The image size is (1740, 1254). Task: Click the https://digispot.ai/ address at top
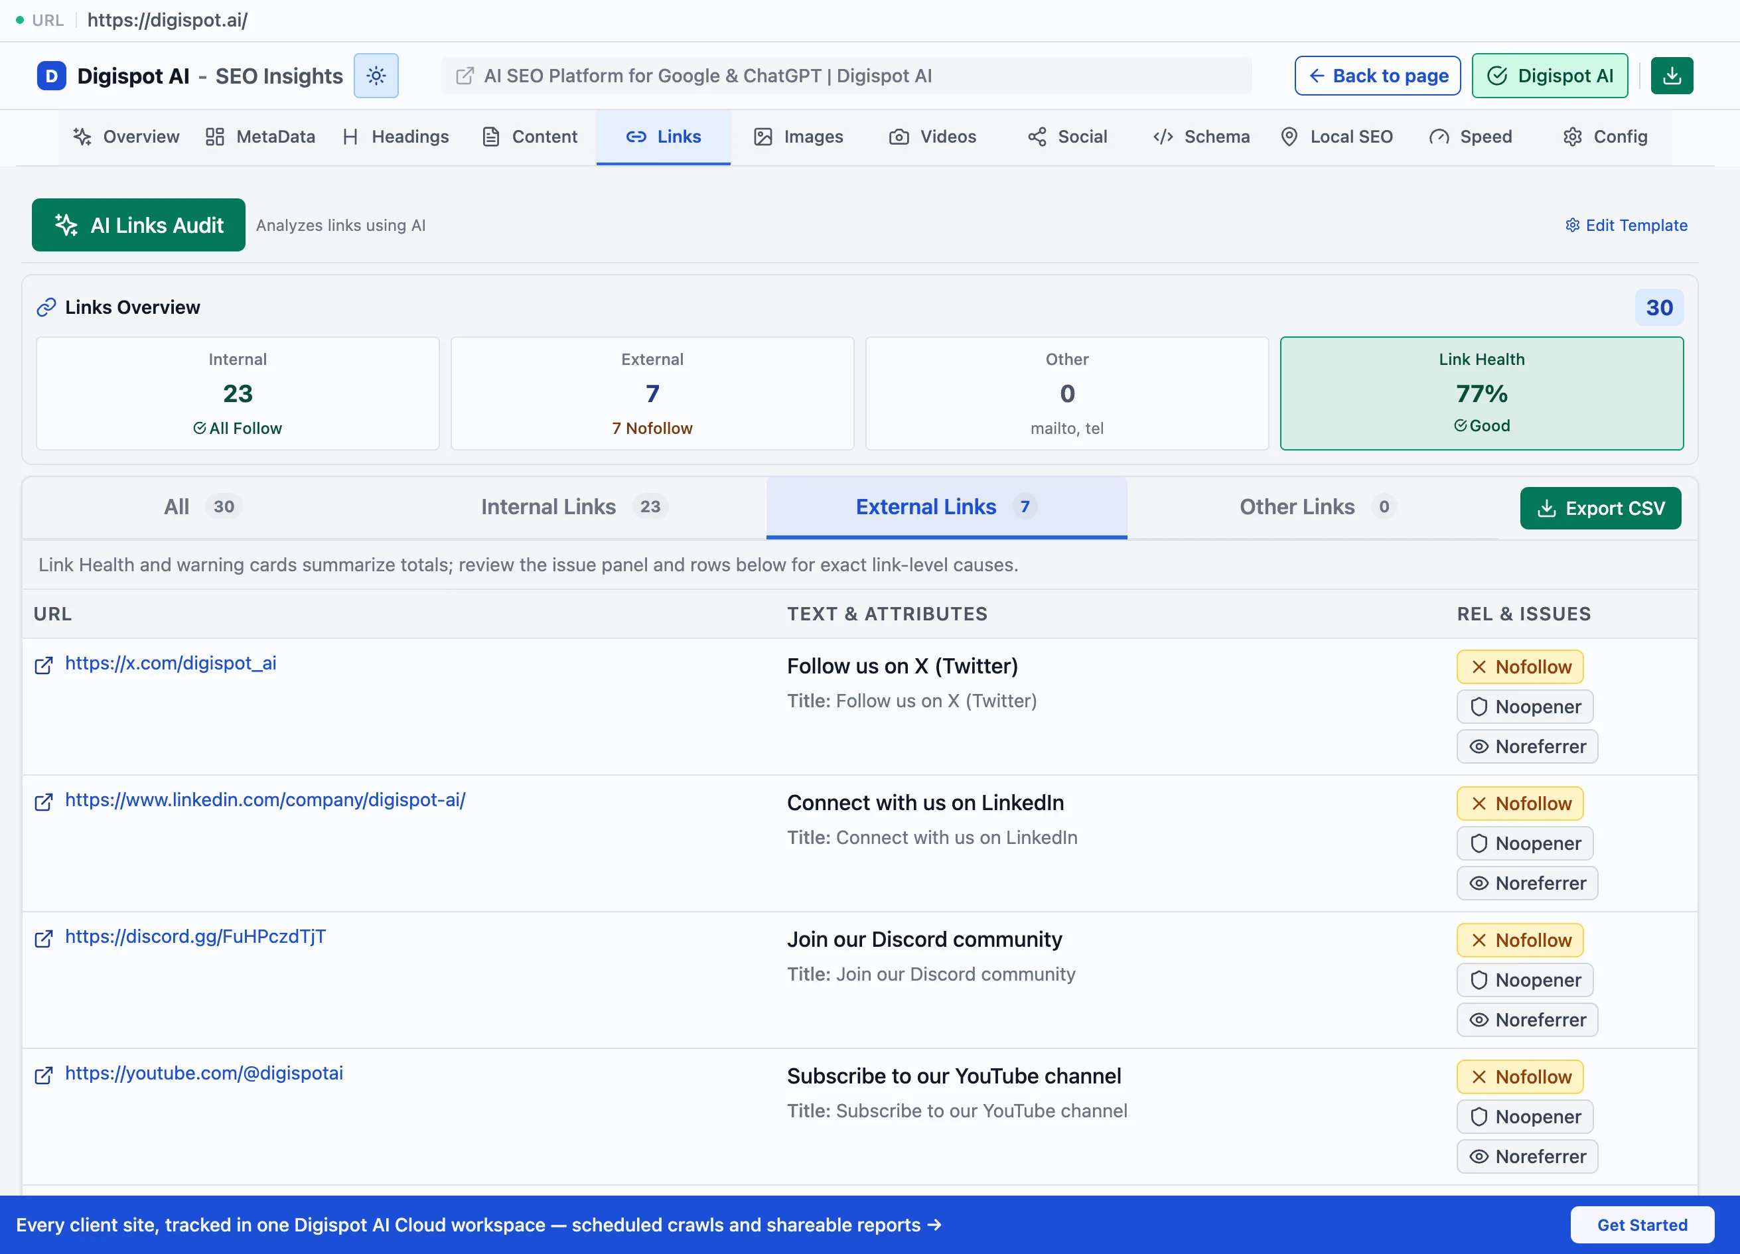pyautogui.click(x=167, y=20)
